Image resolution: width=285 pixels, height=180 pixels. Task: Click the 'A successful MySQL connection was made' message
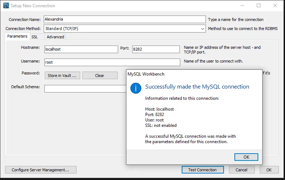(x=190, y=139)
